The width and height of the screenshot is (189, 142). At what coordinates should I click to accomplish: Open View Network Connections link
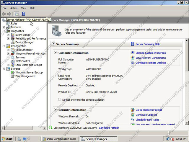151,58
